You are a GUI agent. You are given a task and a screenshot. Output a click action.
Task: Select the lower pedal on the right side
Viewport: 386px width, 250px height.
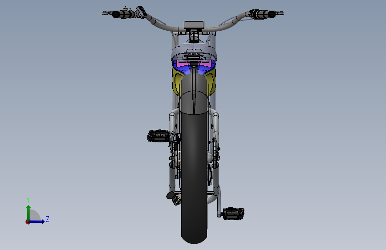233,214
